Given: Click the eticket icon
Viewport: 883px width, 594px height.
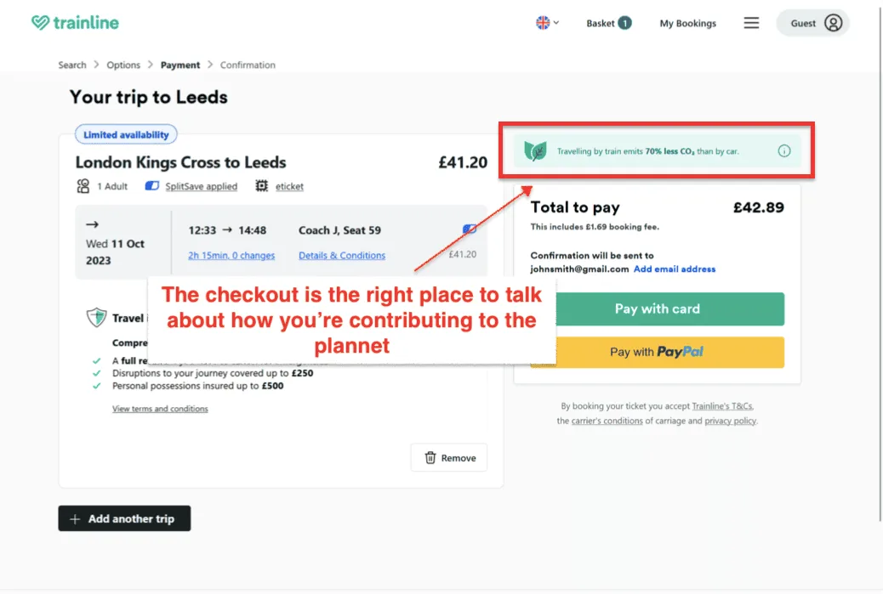Looking at the screenshot, I should (260, 186).
